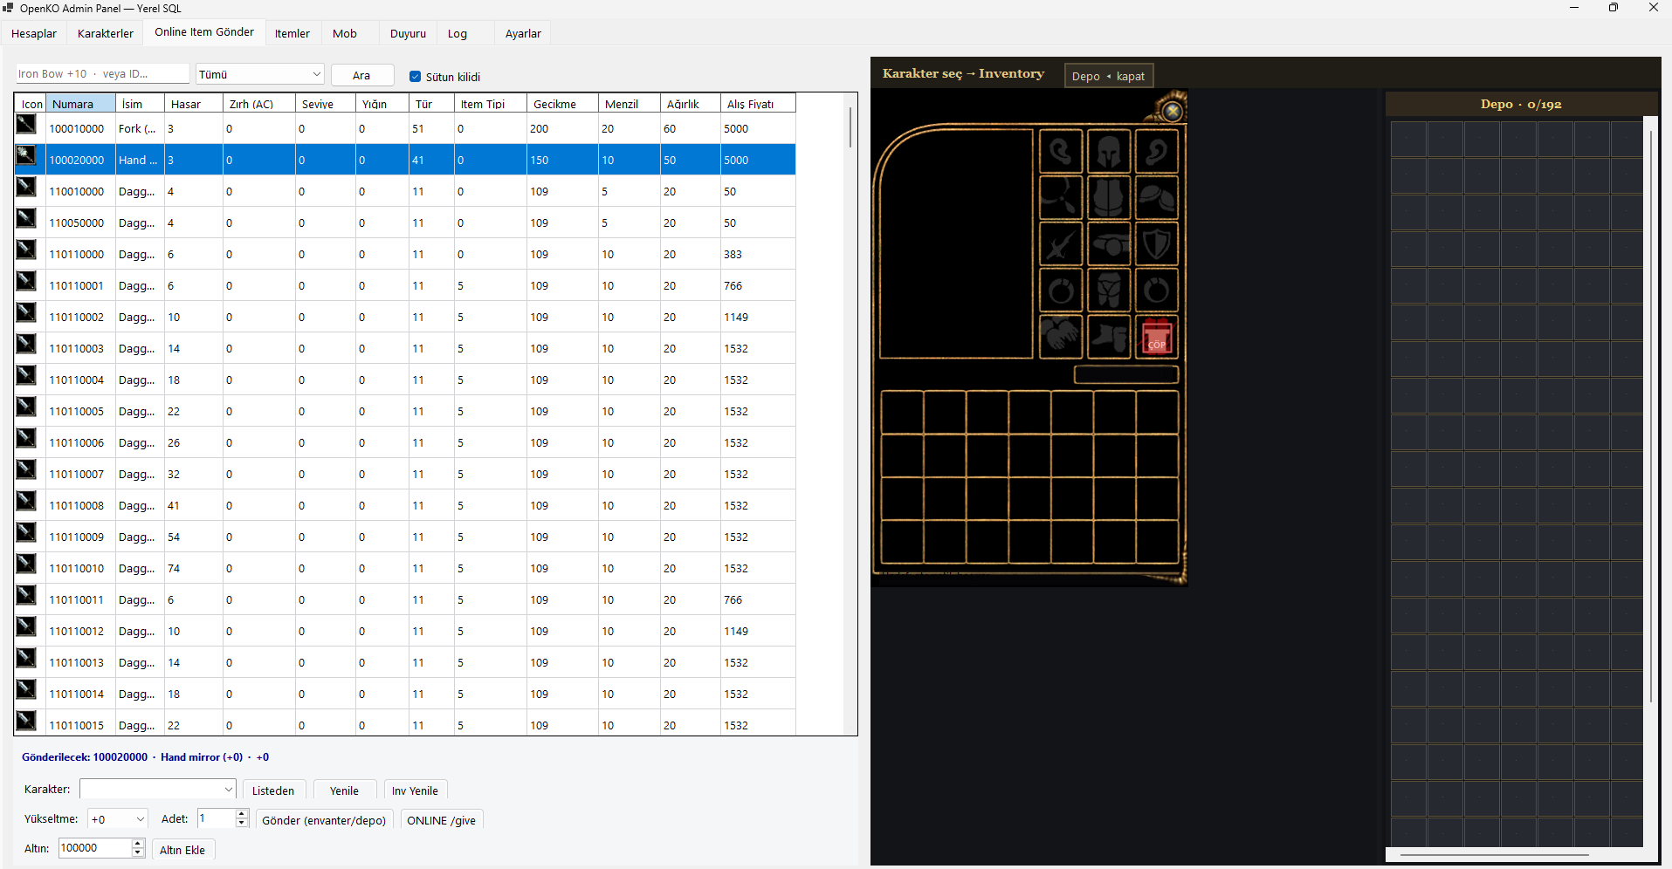Focus the item search input field
This screenshot has height=869, width=1672.
102,74
